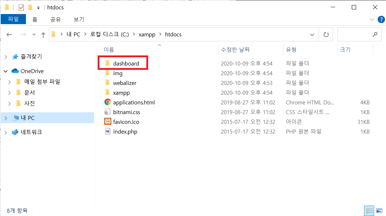Go forward with the right arrow
Viewport: 386px width, 216px height.
click(x=23, y=35)
